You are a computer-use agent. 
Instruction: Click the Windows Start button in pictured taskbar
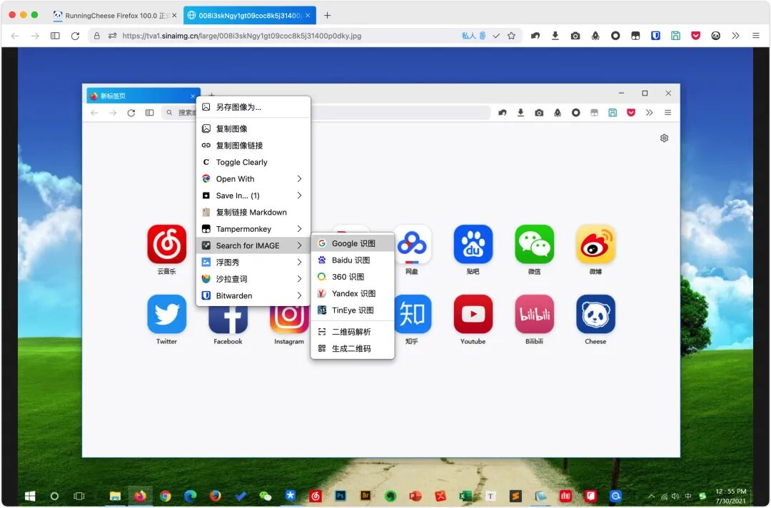tap(30, 496)
